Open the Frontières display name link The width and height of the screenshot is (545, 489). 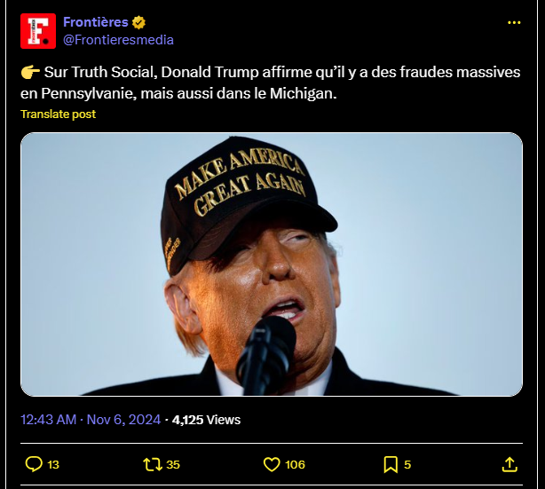click(96, 22)
